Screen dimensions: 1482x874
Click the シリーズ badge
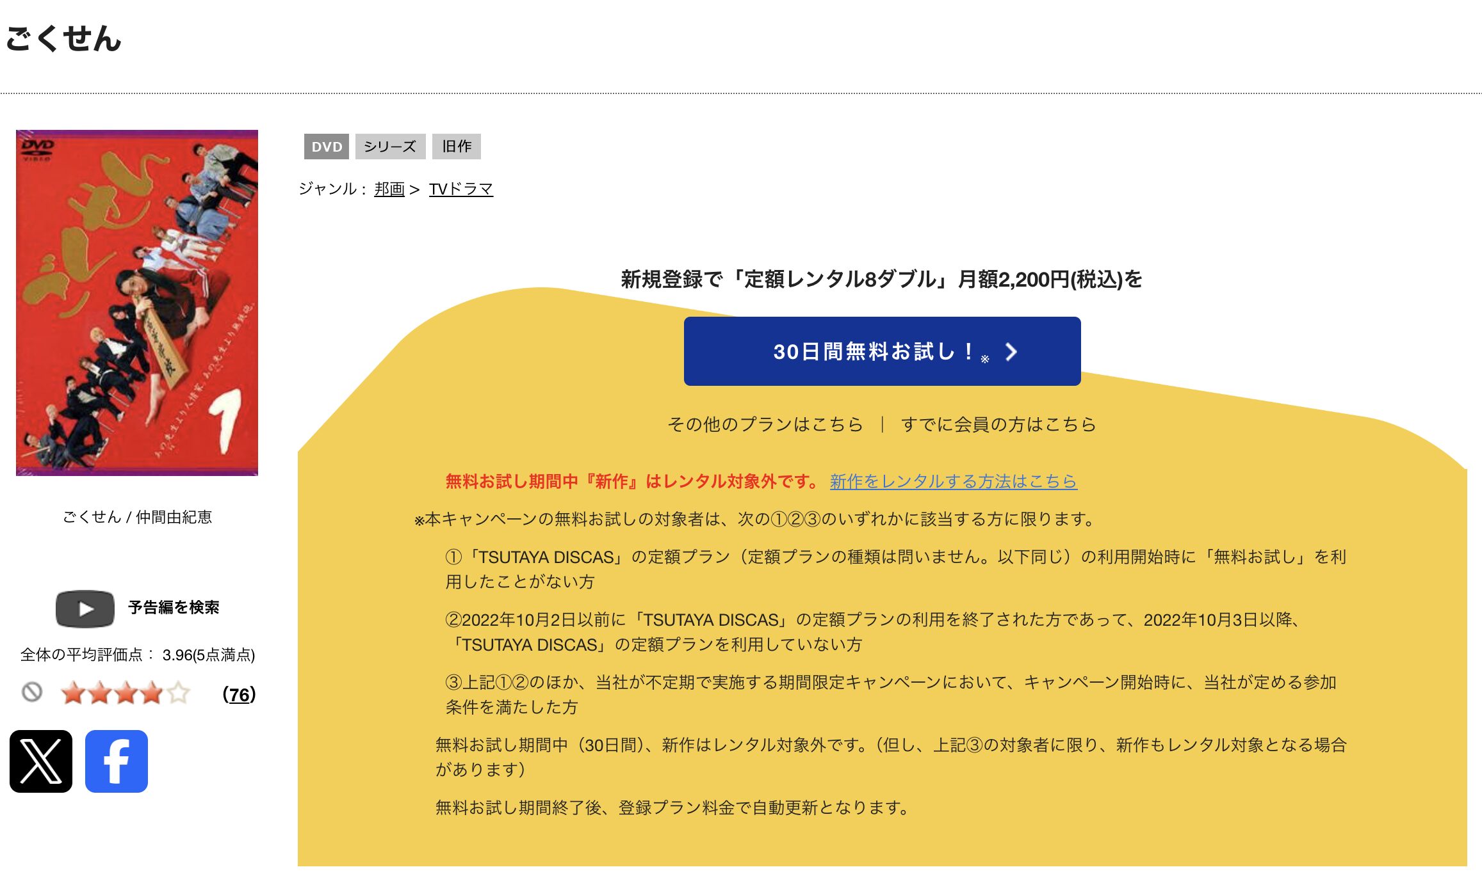pos(390,147)
